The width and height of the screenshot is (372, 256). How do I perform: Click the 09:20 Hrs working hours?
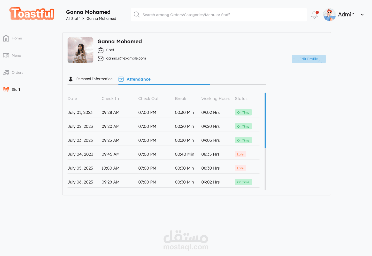point(211,126)
